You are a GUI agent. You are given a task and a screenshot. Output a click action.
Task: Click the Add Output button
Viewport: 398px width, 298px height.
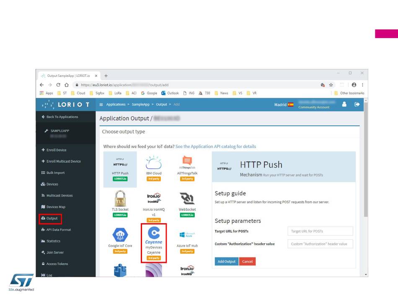pos(226,261)
